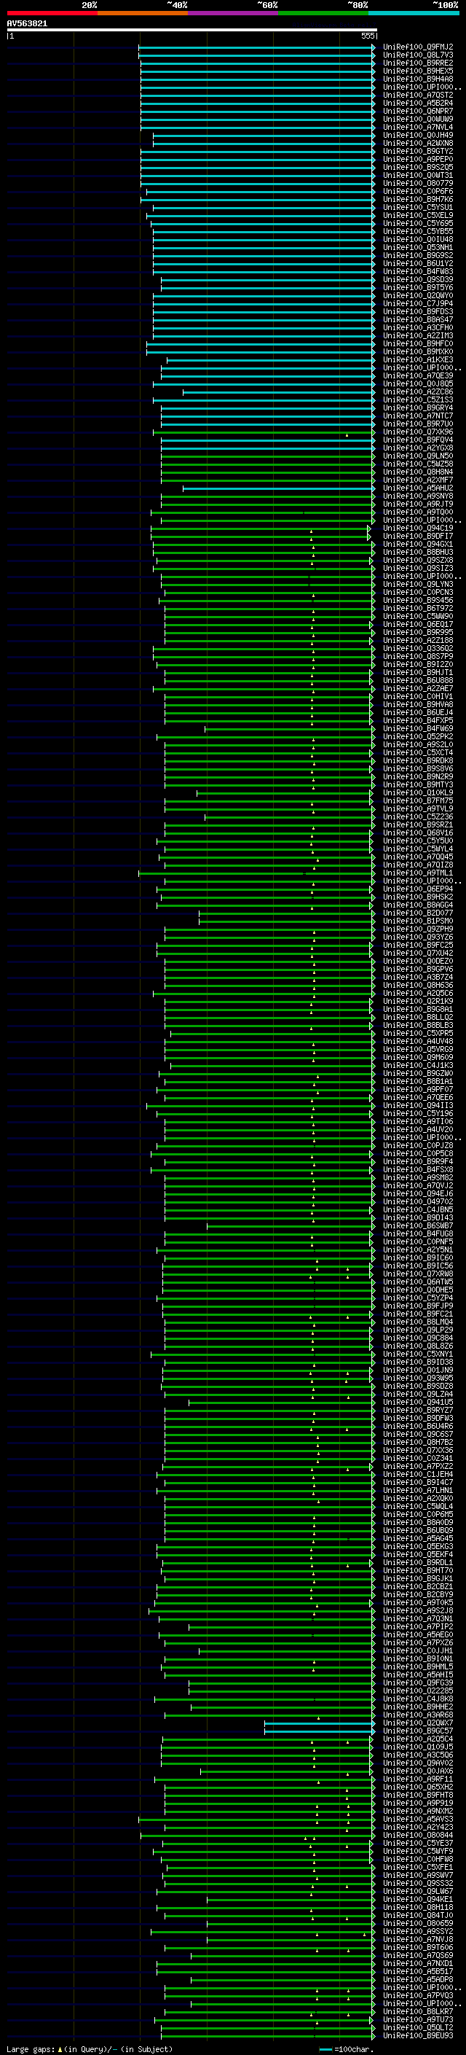Open hit UniRef100_Q6NPR7

(x=418, y=112)
